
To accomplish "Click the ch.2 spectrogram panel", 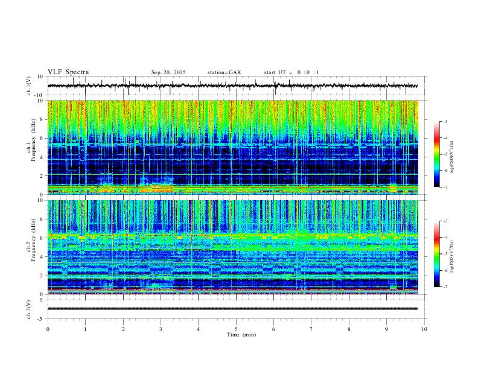I will [233, 247].
